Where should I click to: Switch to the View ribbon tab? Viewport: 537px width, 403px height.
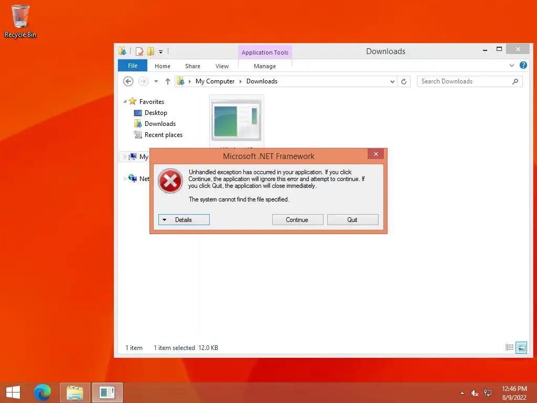pos(222,66)
